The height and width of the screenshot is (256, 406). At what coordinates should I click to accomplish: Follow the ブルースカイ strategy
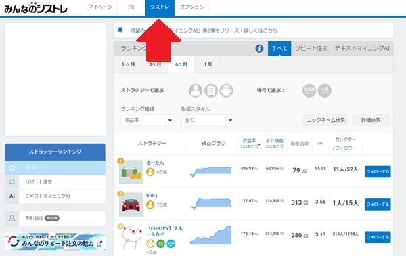coord(378,237)
